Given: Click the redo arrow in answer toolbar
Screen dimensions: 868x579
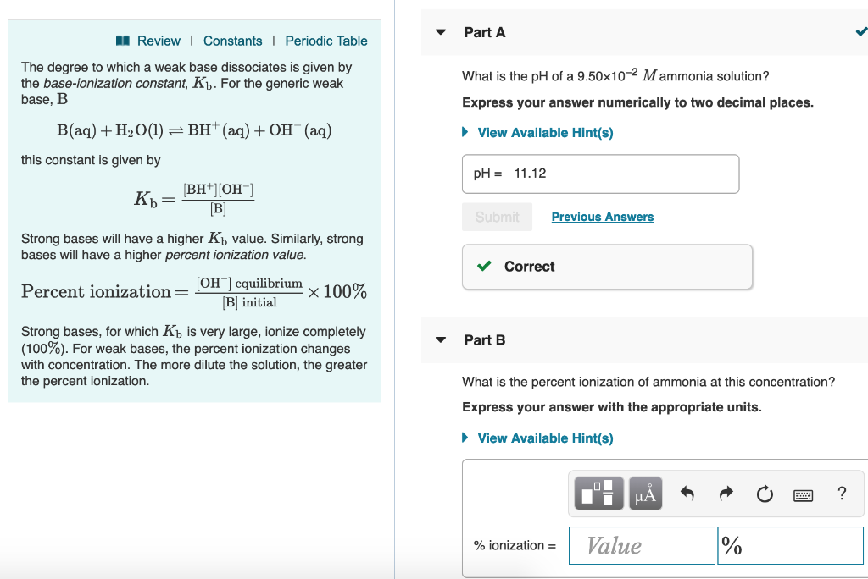Looking at the screenshot, I should coord(726,493).
